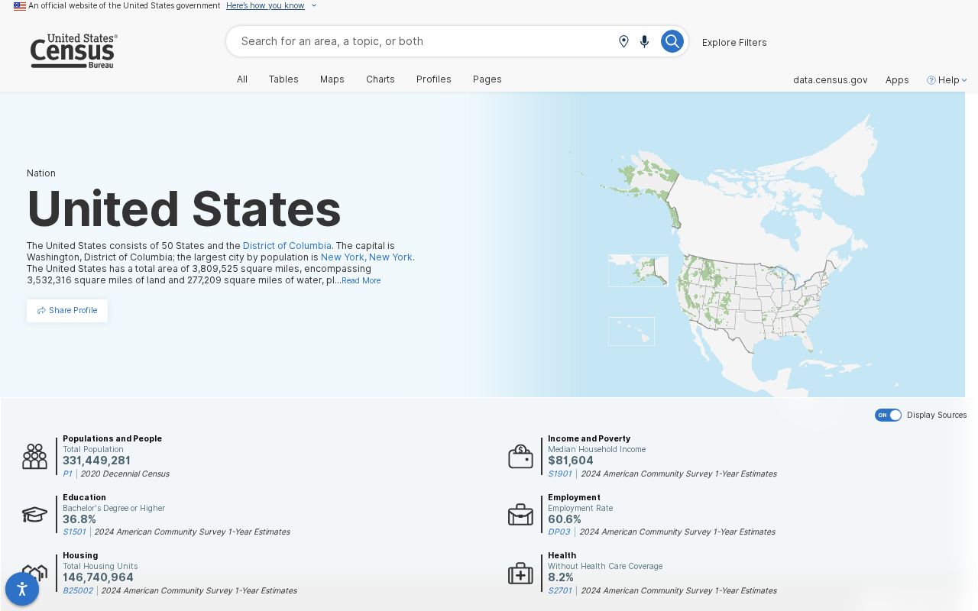The height and width of the screenshot is (611, 978).
Task: Click the US flag icon in banner
Action: pyautogui.click(x=20, y=6)
